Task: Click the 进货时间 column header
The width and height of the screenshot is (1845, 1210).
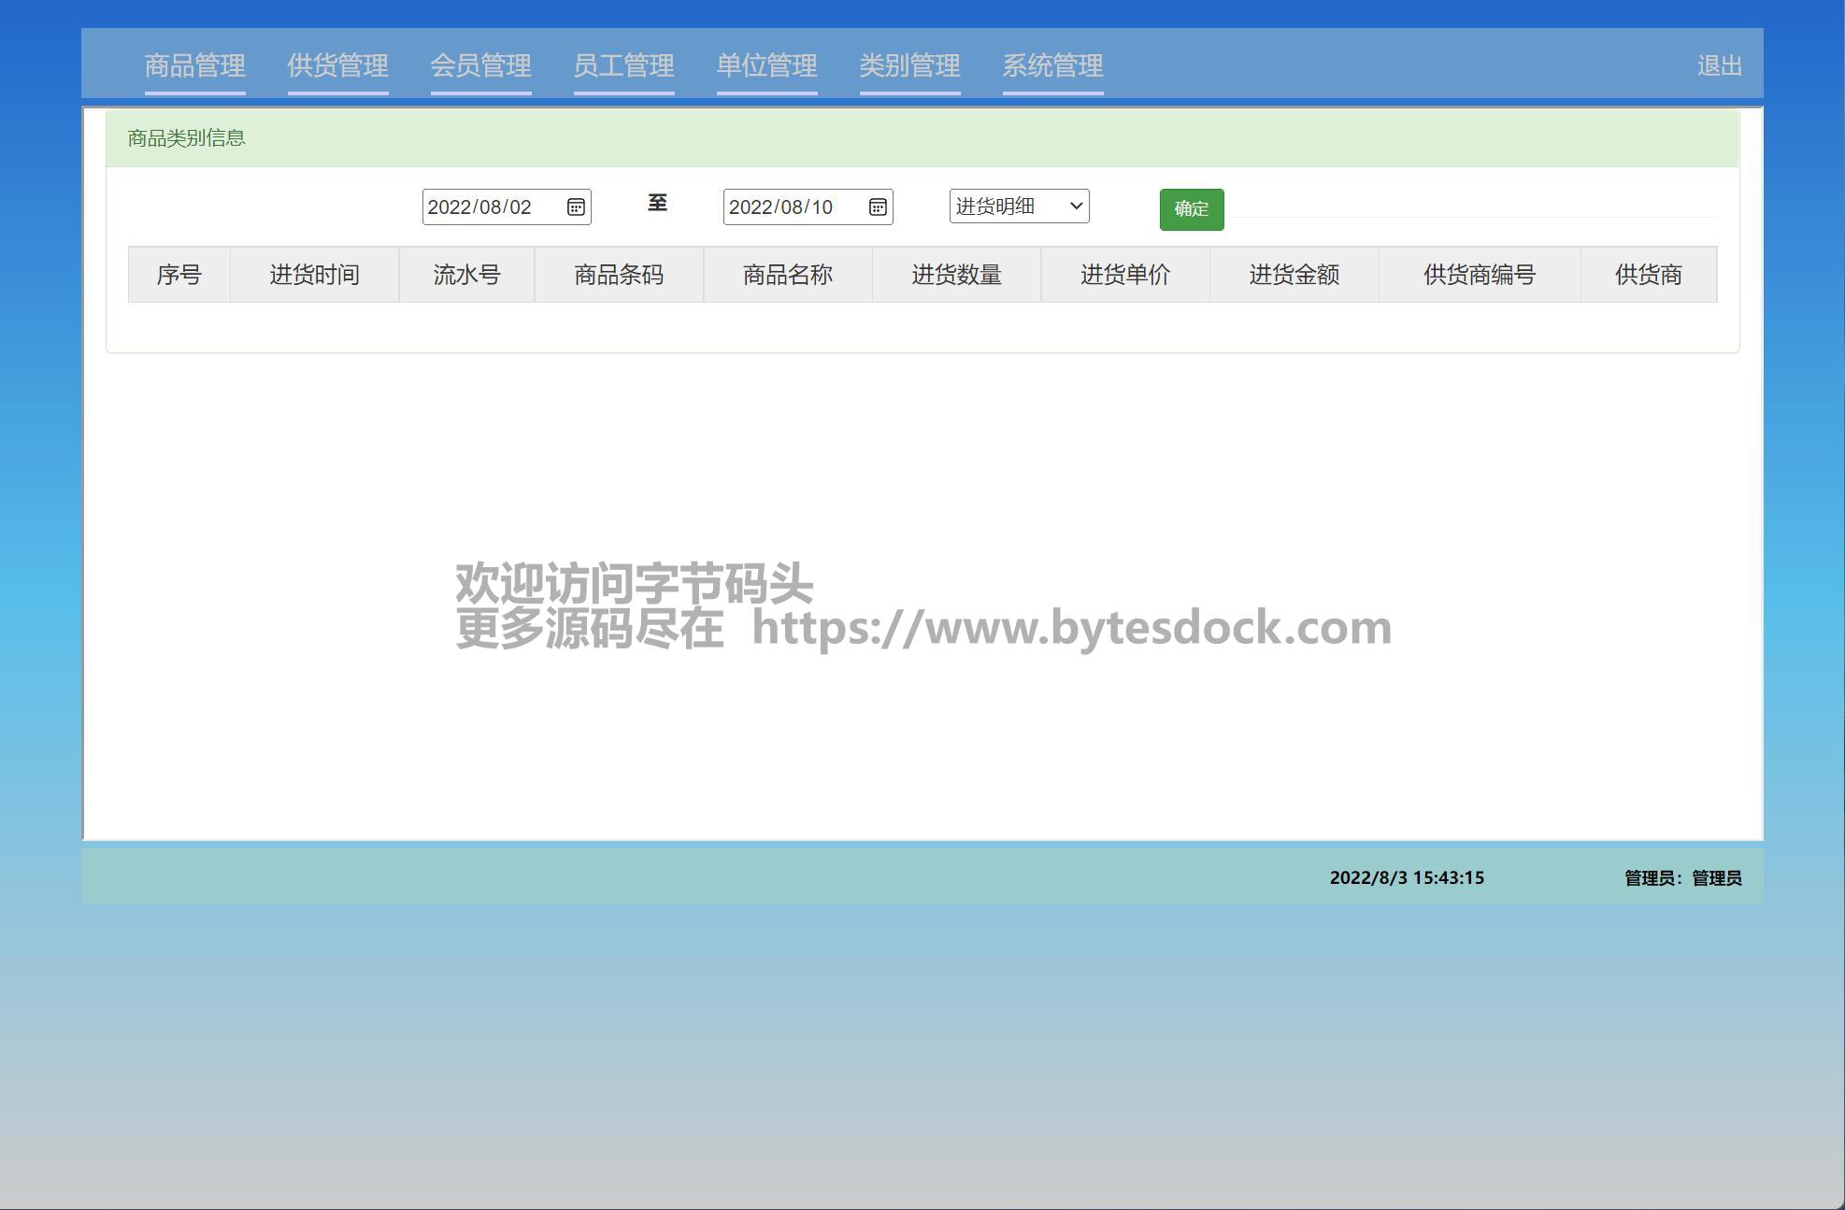Action: coord(314,275)
